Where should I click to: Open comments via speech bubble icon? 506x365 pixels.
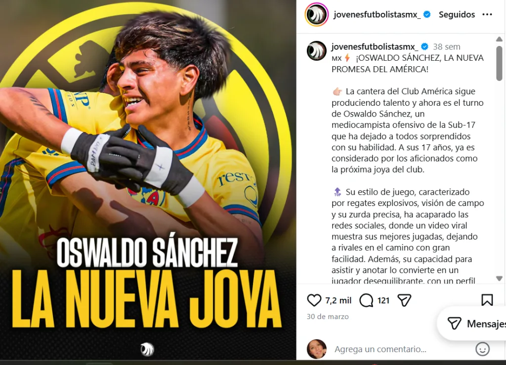click(x=366, y=300)
